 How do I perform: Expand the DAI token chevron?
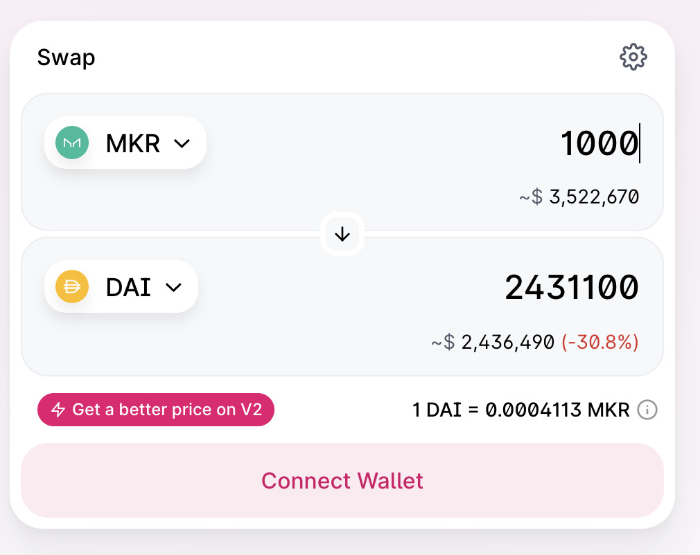click(173, 287)
